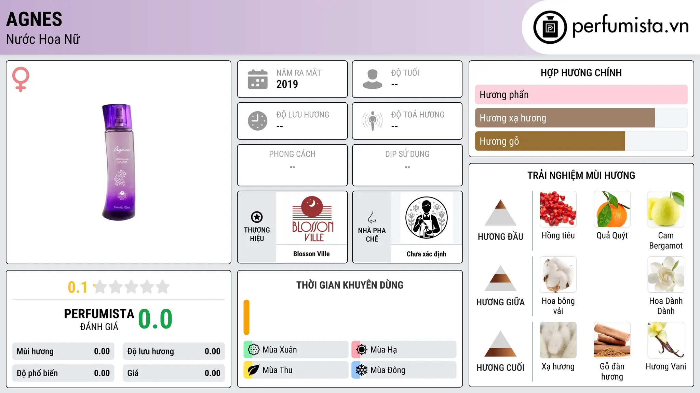Click the Mùa Đông snowflake icon
This screenshot has height=393, width=700.
[x=362, y=370]
